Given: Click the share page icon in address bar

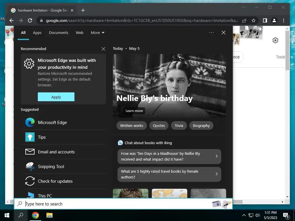Looking at the screenshot, I should point(244,20).
